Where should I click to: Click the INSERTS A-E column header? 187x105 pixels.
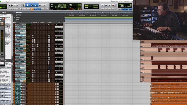point(35,23)
